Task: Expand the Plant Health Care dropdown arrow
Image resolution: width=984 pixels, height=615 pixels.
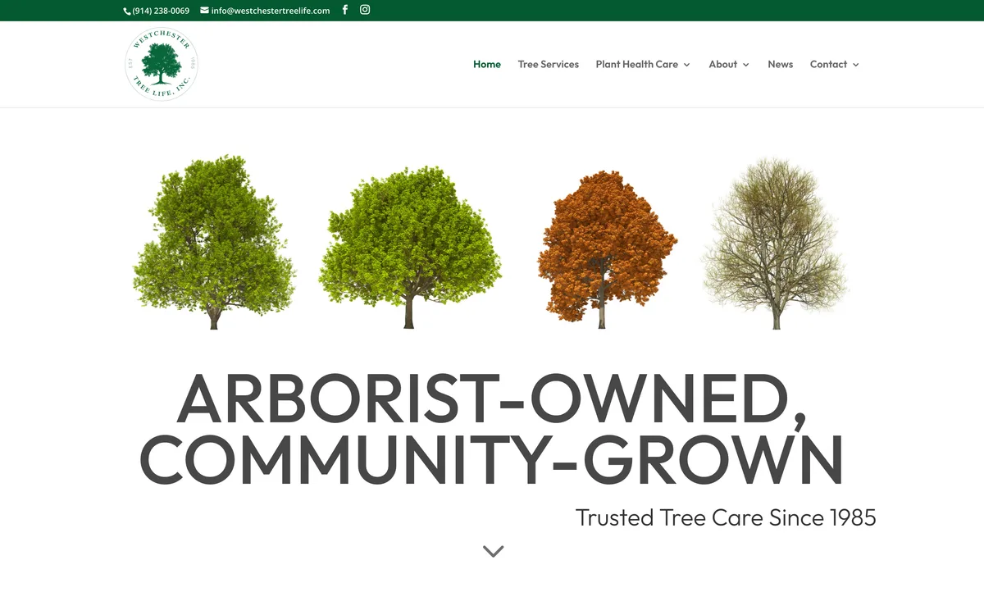Action: pos(687,65)
